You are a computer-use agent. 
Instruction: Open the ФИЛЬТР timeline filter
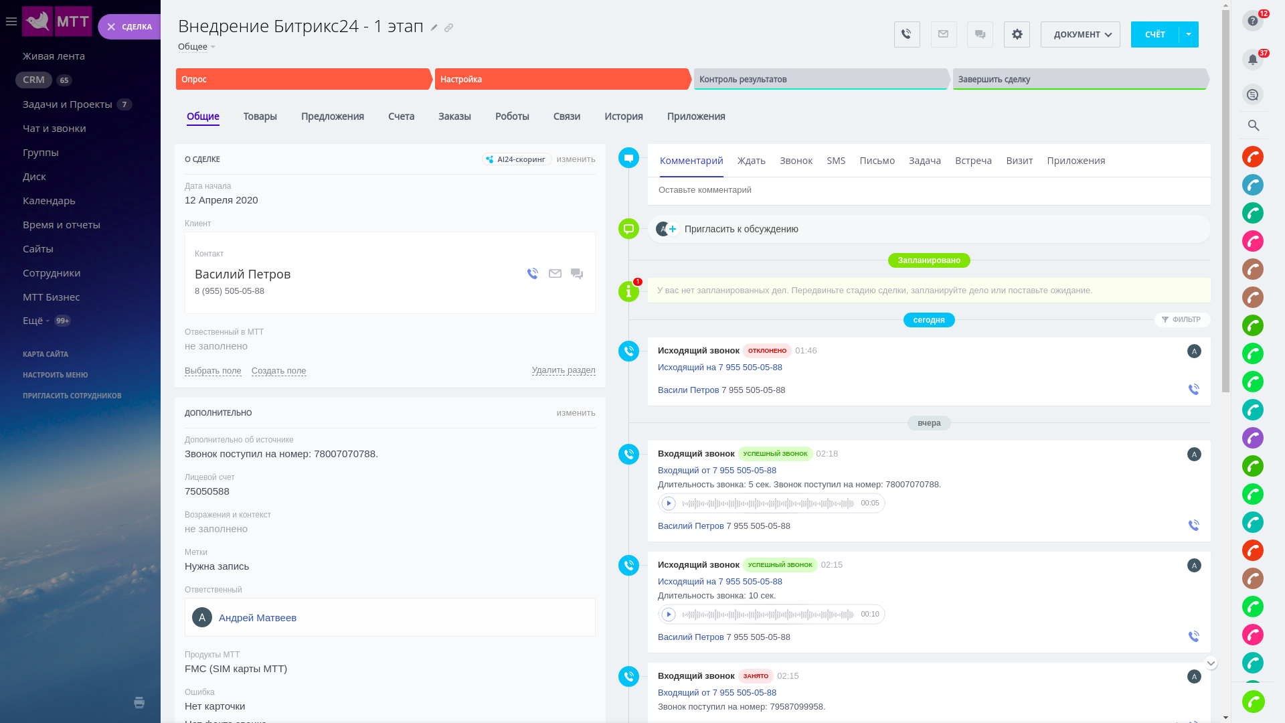point(1182,320)
